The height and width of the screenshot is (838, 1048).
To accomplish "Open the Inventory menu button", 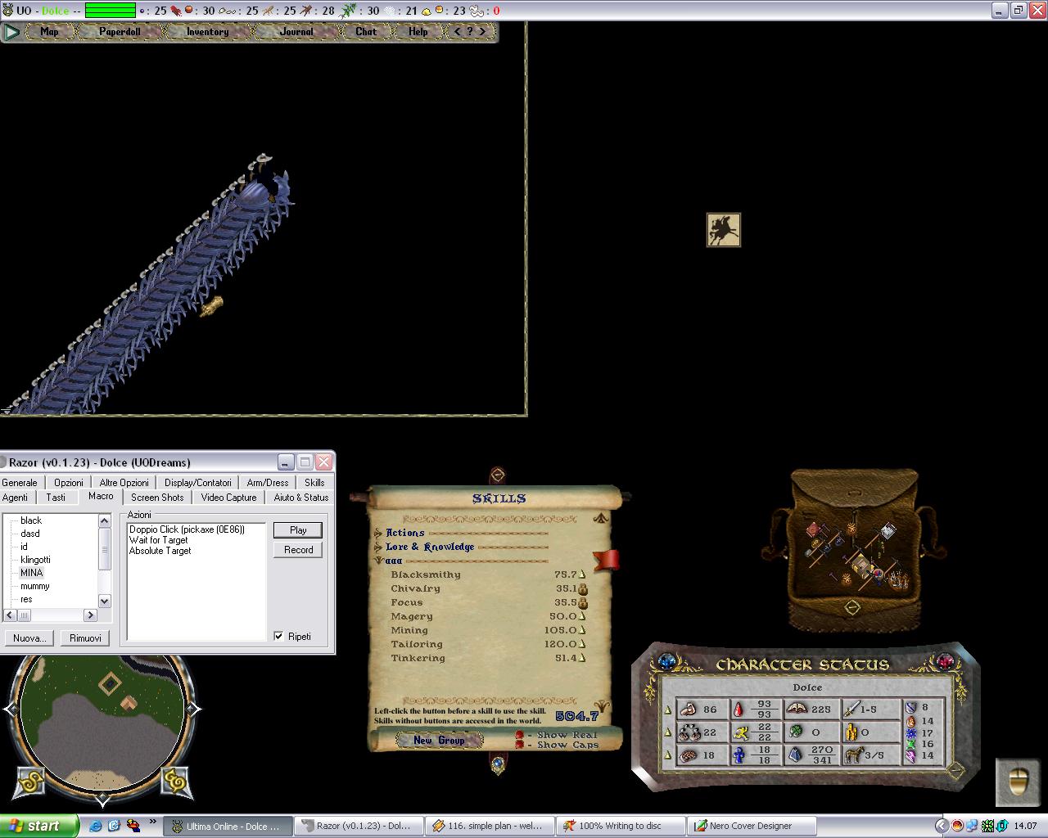I will (207, 32).
